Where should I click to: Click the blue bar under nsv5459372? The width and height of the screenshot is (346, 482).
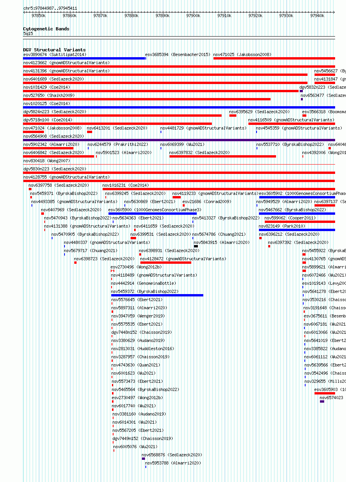click(157, 295)
